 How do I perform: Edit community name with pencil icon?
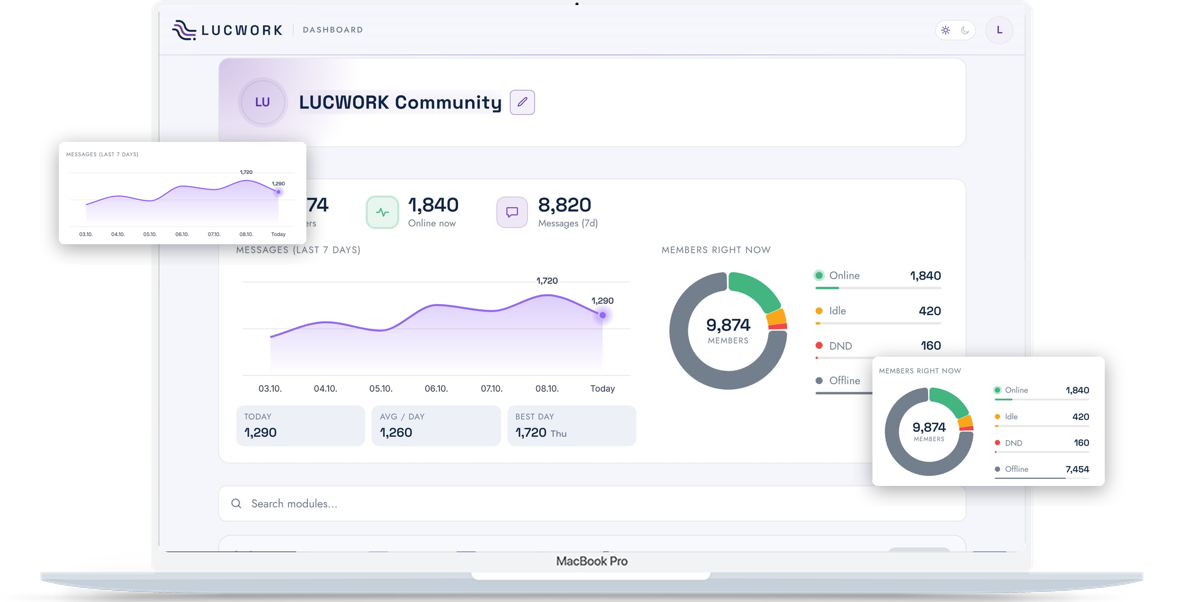click(522, 102)
